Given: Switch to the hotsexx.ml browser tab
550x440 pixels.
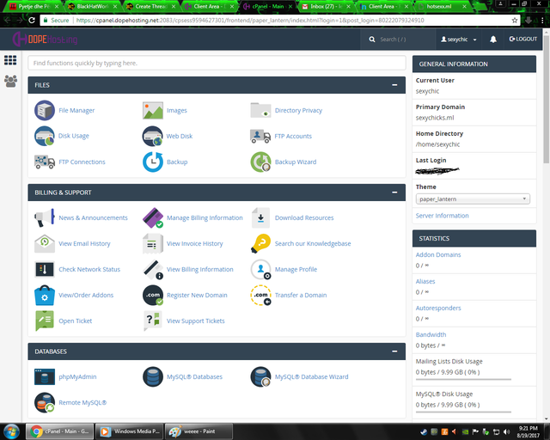Looking at the screenshot, I should pyautogui.click(x=442, y=6).
